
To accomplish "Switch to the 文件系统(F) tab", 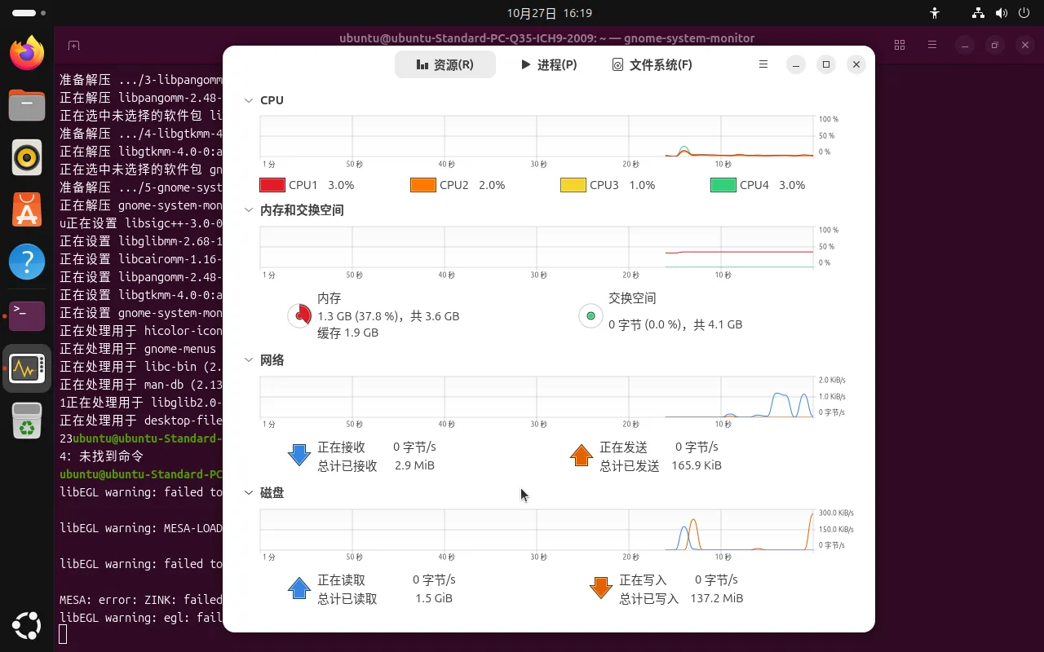I will [x=652, y=64].
